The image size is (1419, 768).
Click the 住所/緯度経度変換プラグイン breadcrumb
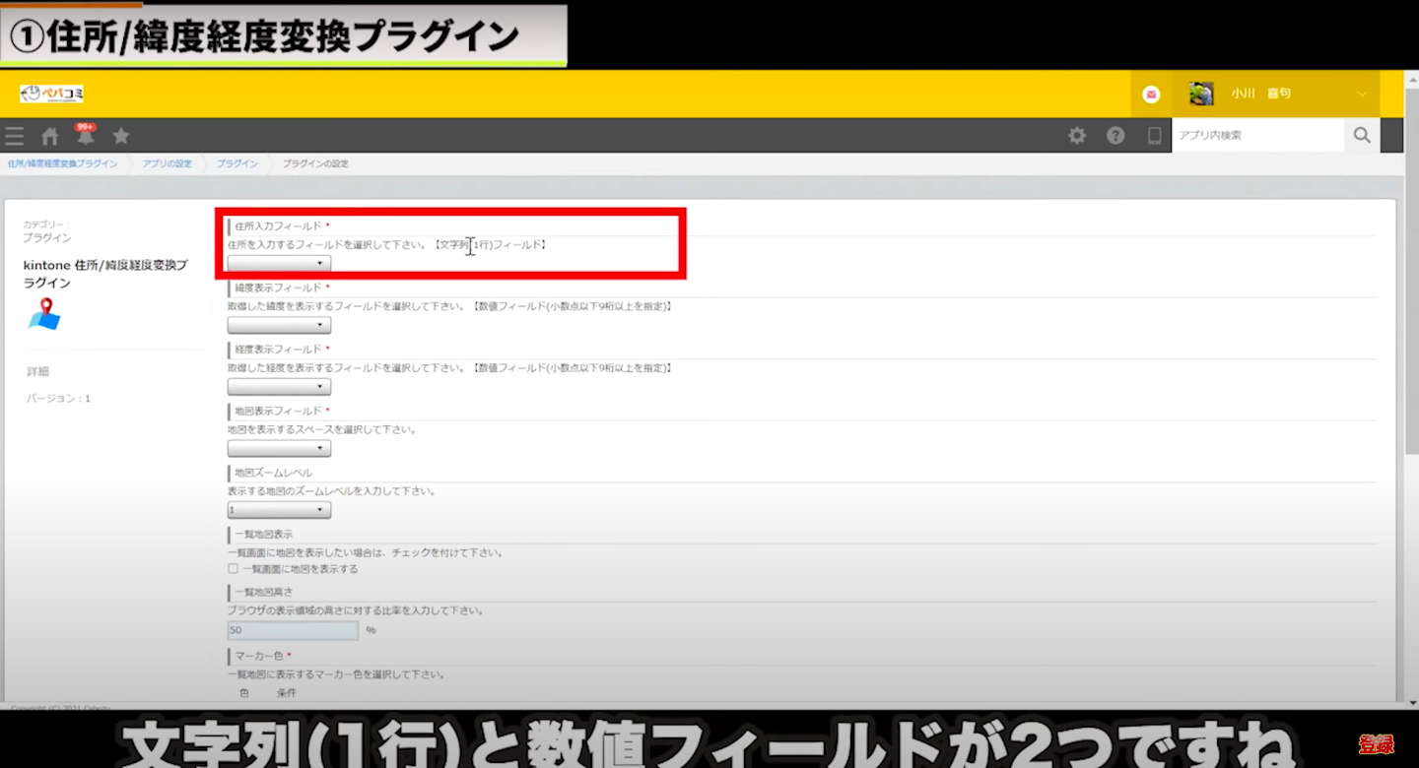click(x=62, y=163)
